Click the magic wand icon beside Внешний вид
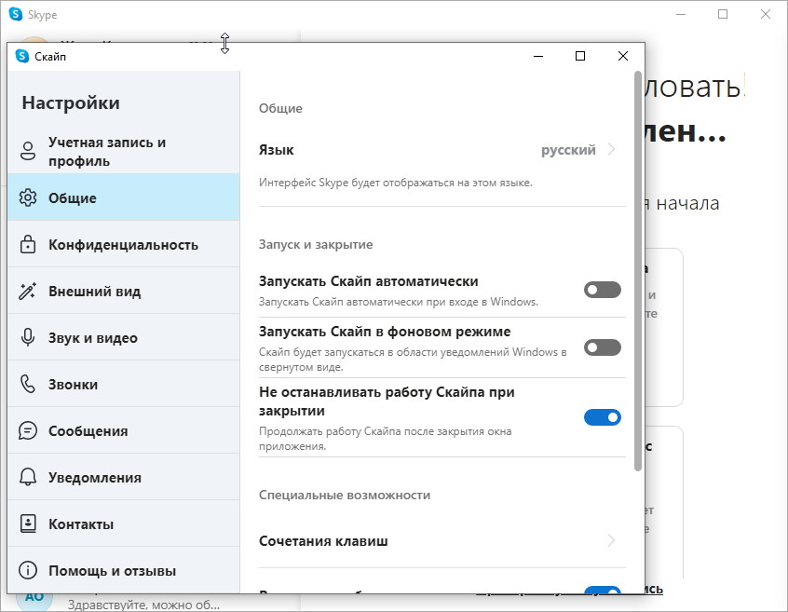The height and width of the screenshot is (612, 788). pyautogui.click(x=28, y=291)
